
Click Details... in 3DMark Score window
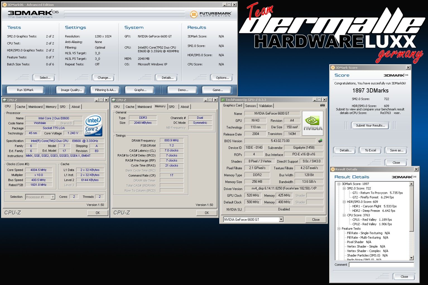(x=345, y=150)
